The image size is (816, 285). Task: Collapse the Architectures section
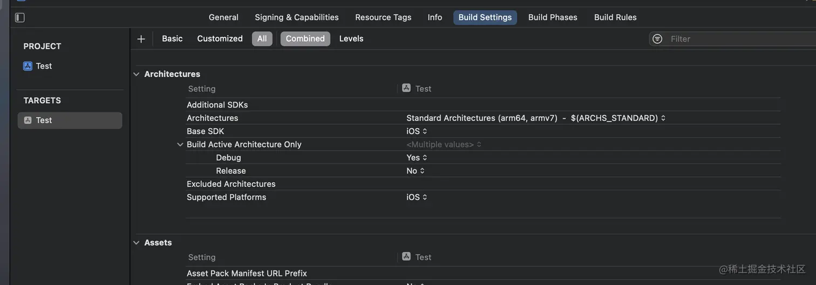click(137, 74)
